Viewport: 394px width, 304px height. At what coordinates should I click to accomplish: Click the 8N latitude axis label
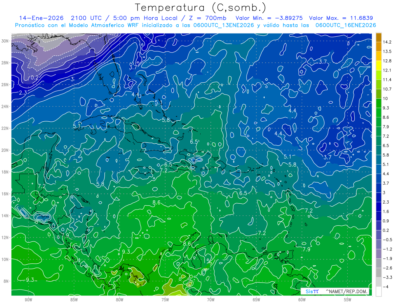tap(7, 281)
